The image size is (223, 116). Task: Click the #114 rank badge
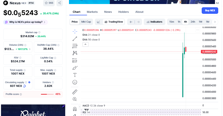click(31, 3)
